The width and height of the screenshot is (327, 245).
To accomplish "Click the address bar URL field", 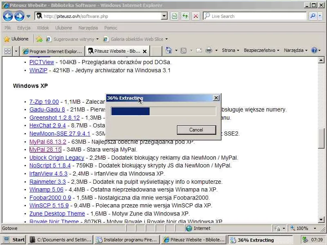I will point(98,16).
